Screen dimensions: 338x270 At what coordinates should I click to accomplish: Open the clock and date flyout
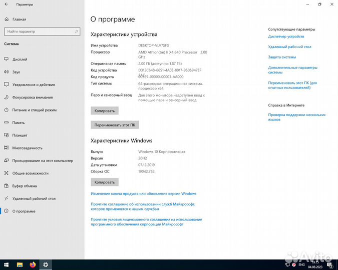[x=315, y=265]
